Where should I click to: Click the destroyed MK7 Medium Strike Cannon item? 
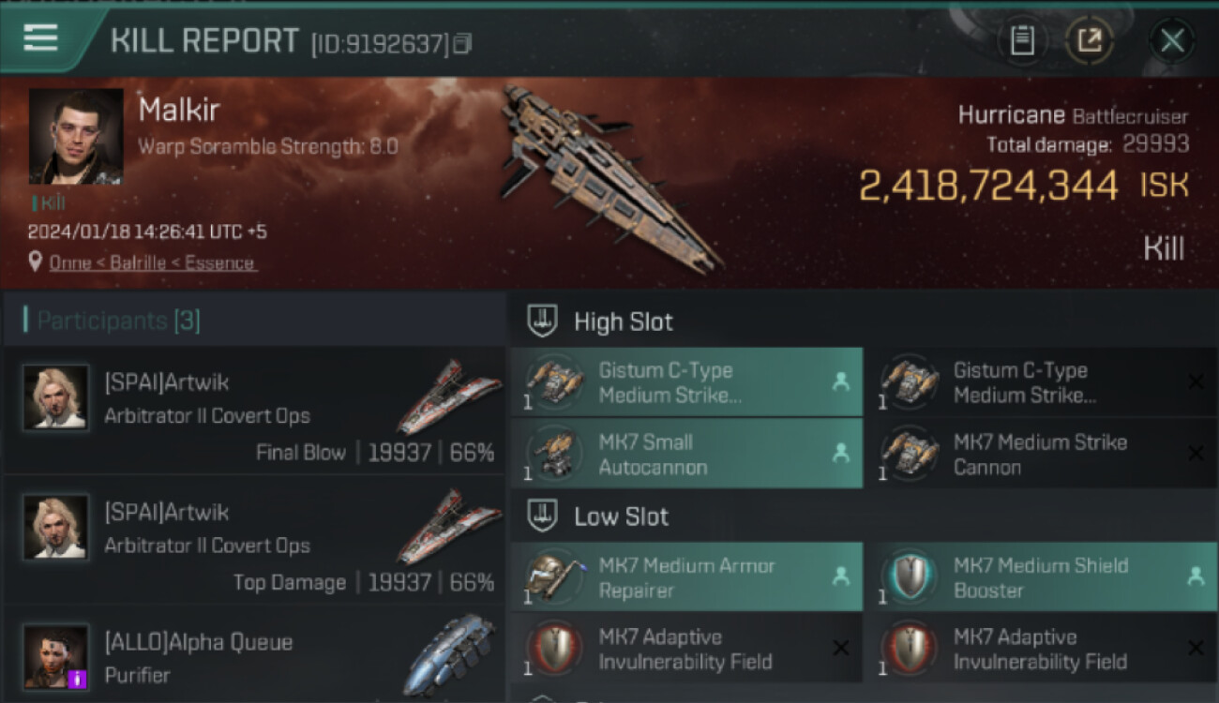(1041, 454)
